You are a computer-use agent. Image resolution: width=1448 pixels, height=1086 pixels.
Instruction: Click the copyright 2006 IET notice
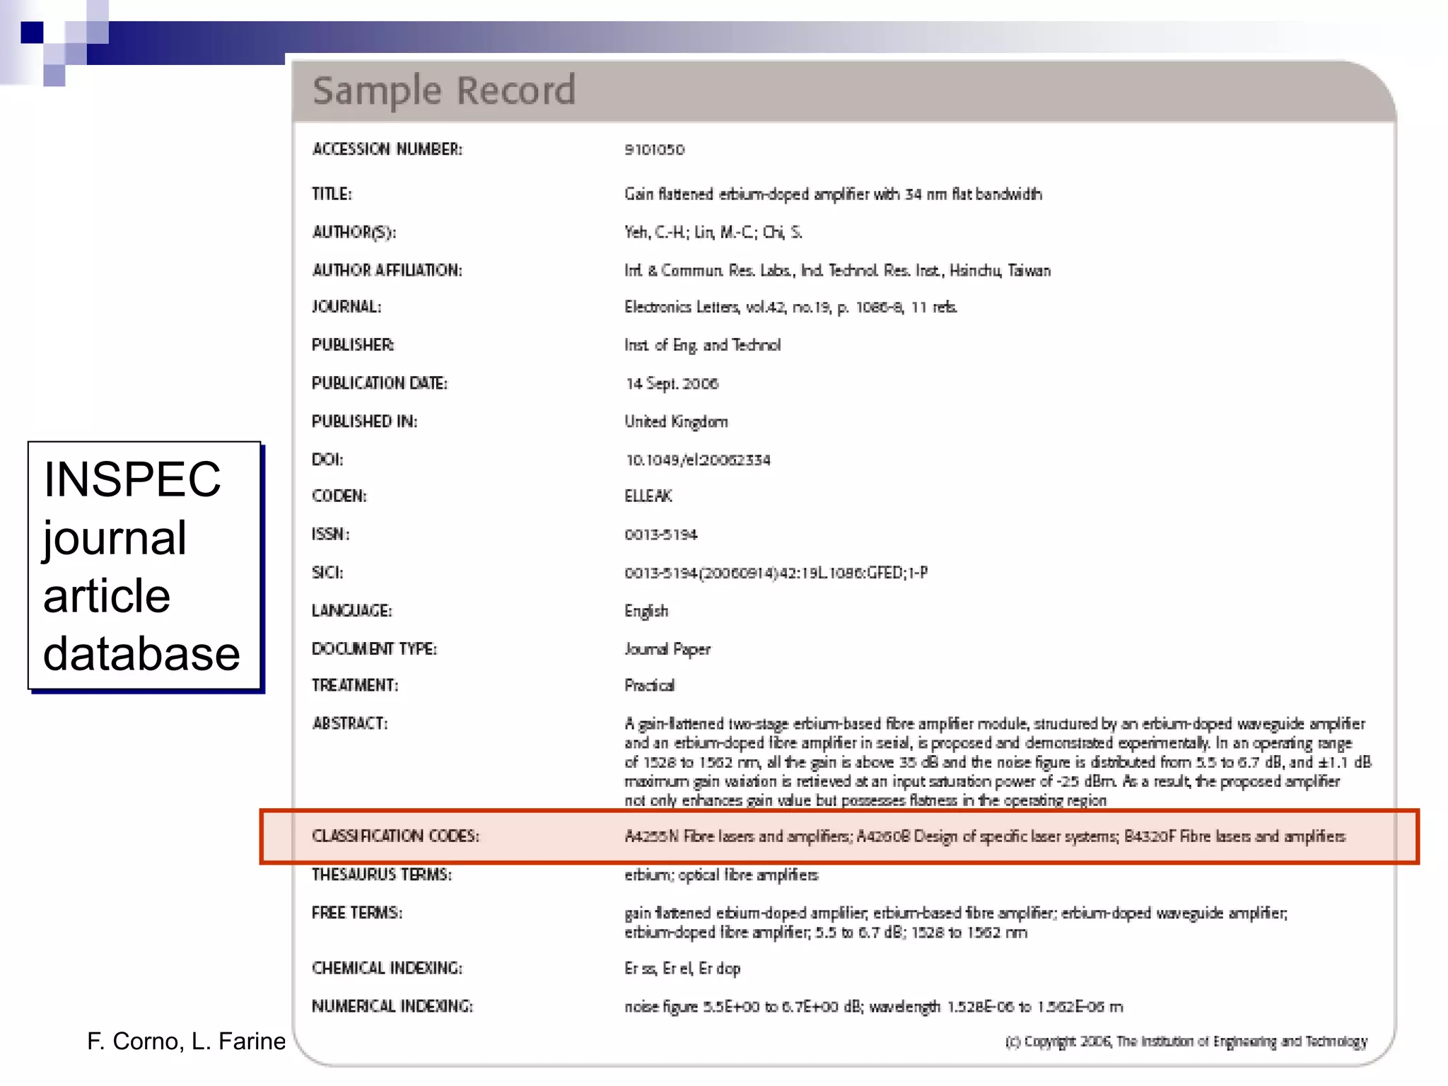point(1186,1042)
